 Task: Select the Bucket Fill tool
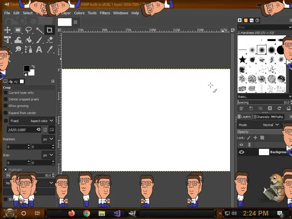pyautogui.click(x=29, y=40)
